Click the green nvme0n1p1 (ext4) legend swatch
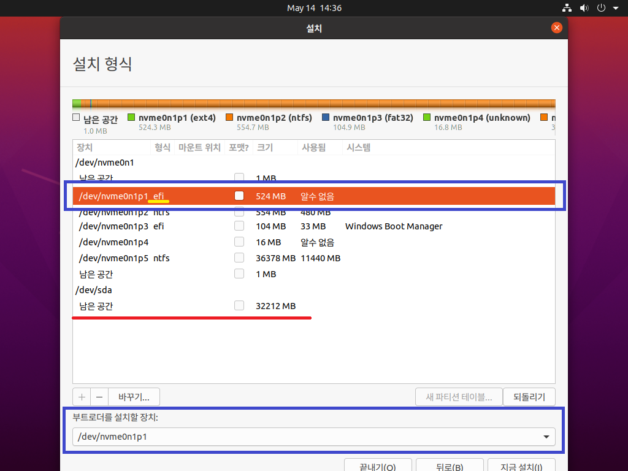Image resolution: width=628 pixels, height=471 pixels. [131, 117]
